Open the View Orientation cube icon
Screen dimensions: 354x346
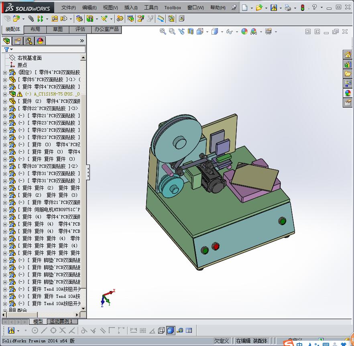[x=200, y=31]
